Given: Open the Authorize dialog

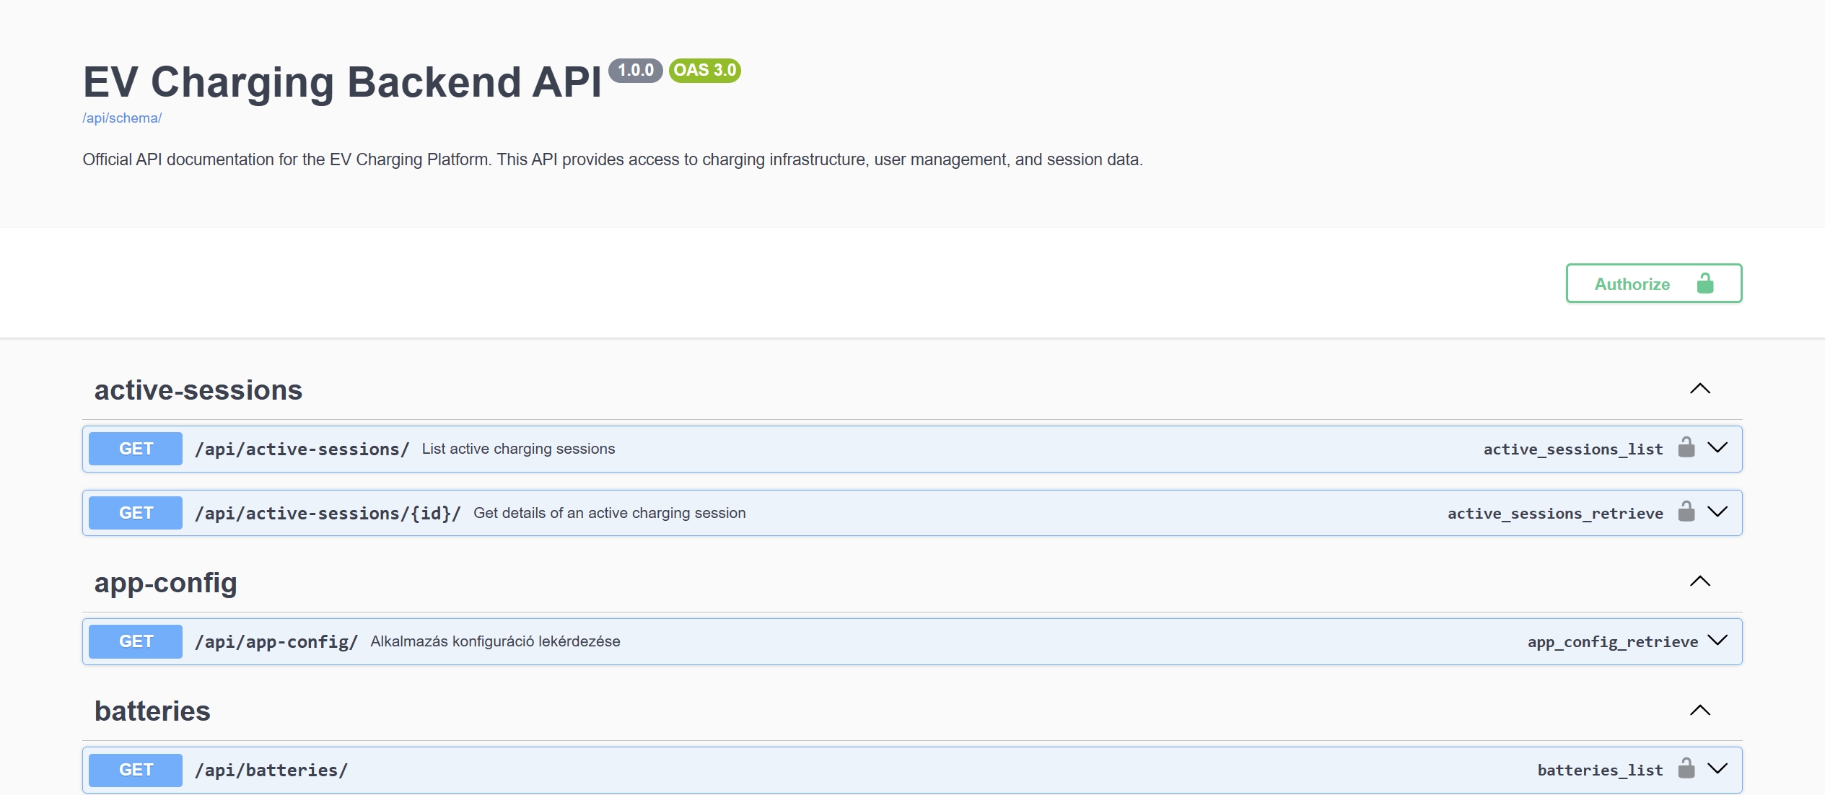Looking at the screenshot, I should click(1654, 284).
